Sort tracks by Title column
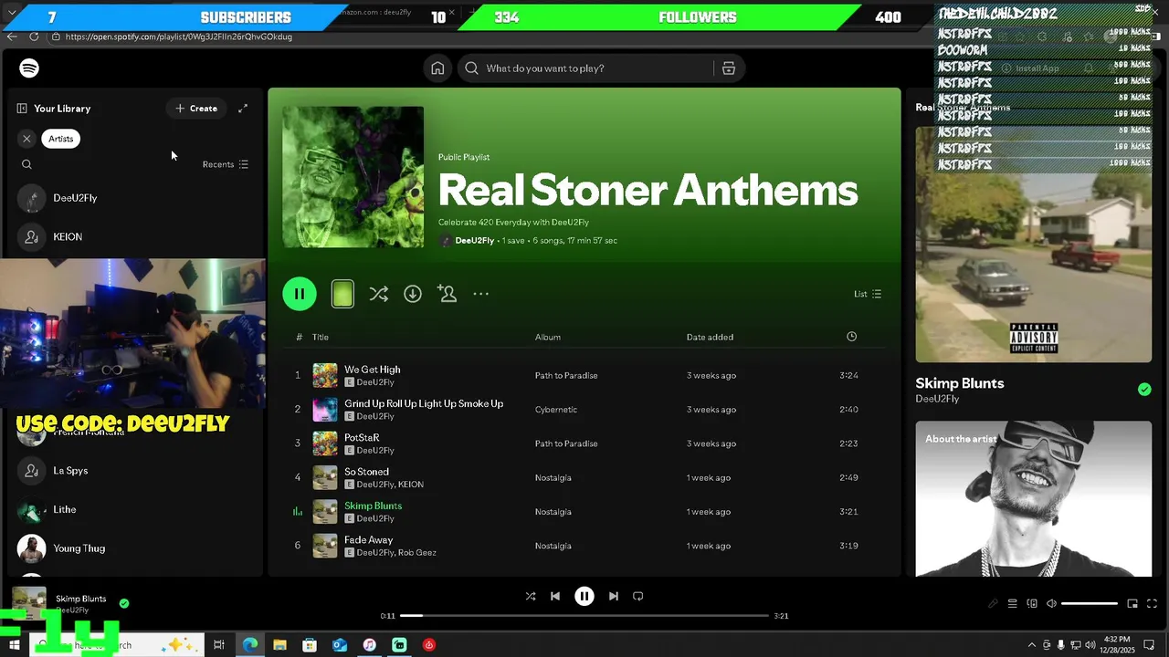 (321, 338)
